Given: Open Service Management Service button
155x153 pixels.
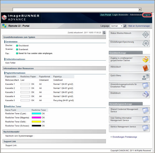Looking at the screenshot, I should click(129, 128).
